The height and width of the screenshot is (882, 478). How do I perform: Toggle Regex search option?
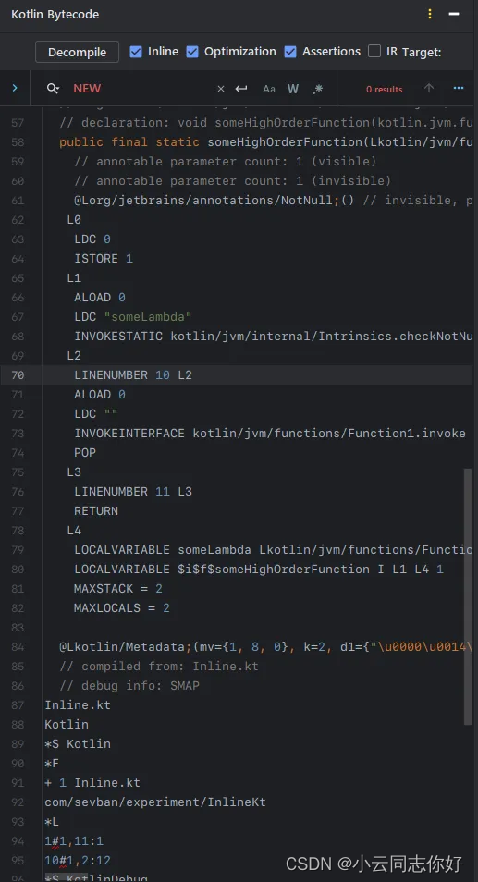[x=318, y=89]
